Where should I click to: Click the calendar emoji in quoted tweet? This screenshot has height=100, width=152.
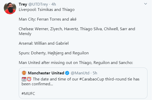tap(24, 79)
